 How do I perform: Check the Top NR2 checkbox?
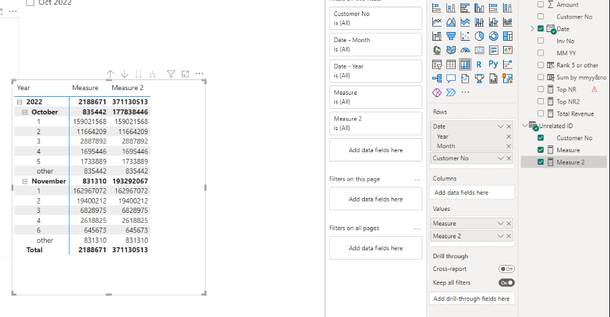click(541, 101)
